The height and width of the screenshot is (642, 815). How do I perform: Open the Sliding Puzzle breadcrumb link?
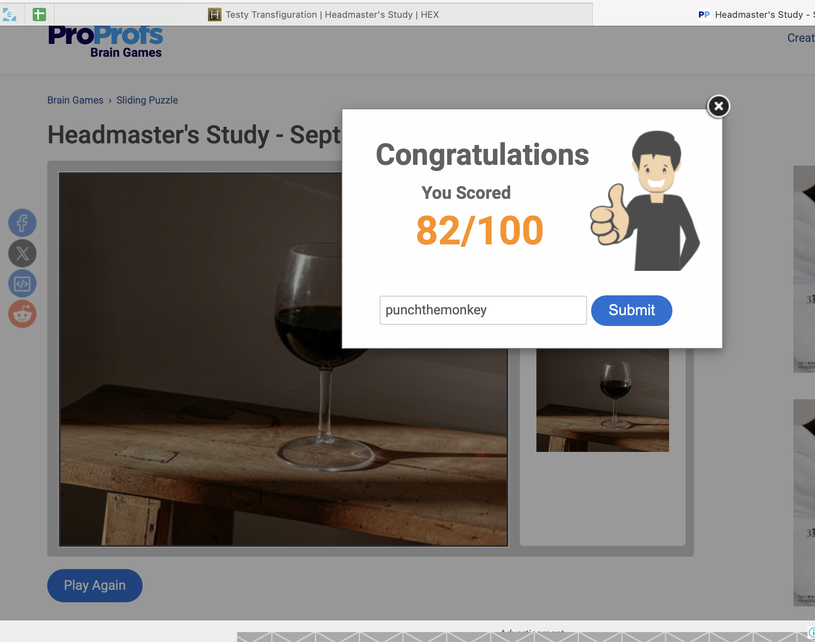click(x=147, y=100)
